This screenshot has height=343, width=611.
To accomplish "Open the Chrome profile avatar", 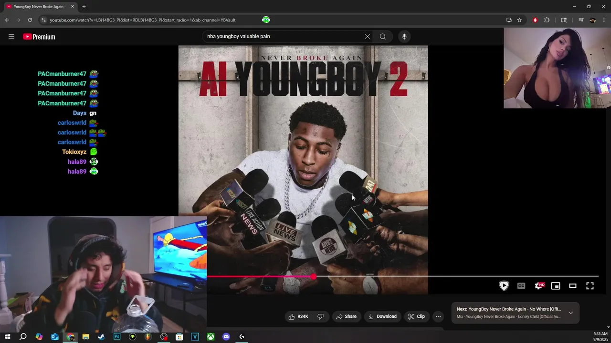I will pos(592,20).
